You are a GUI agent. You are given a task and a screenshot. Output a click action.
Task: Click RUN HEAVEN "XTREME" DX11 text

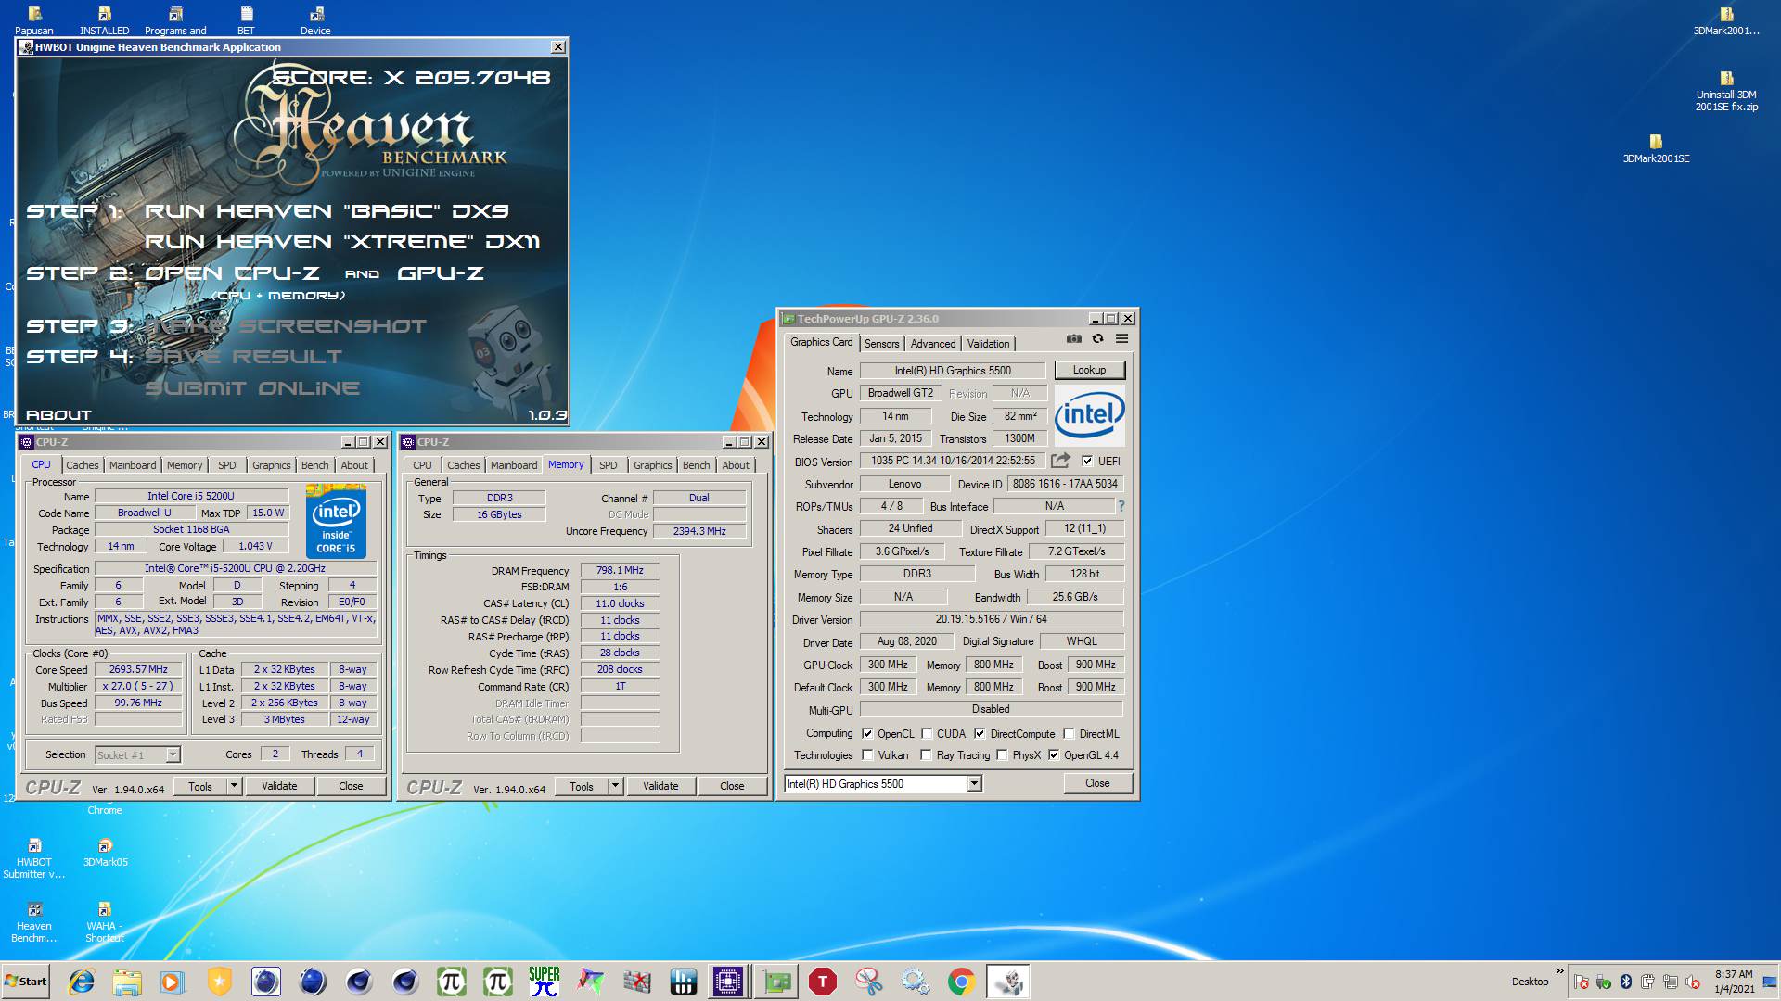[342, 242]
